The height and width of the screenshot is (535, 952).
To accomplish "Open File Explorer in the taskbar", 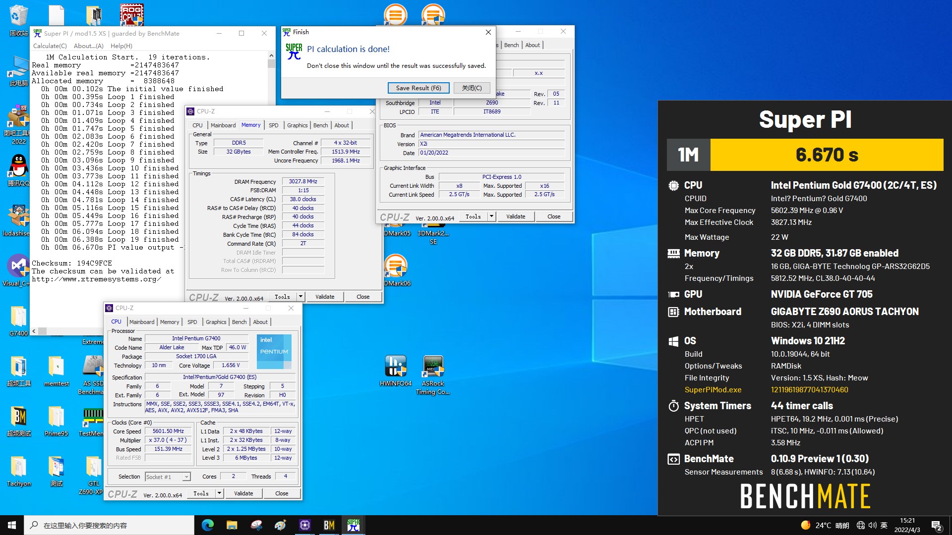I will point(232,525).
